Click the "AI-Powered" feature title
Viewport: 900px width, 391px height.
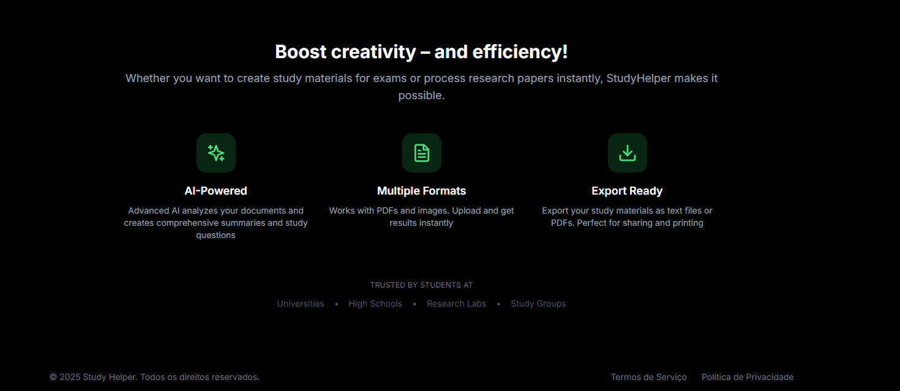(216, 191)
